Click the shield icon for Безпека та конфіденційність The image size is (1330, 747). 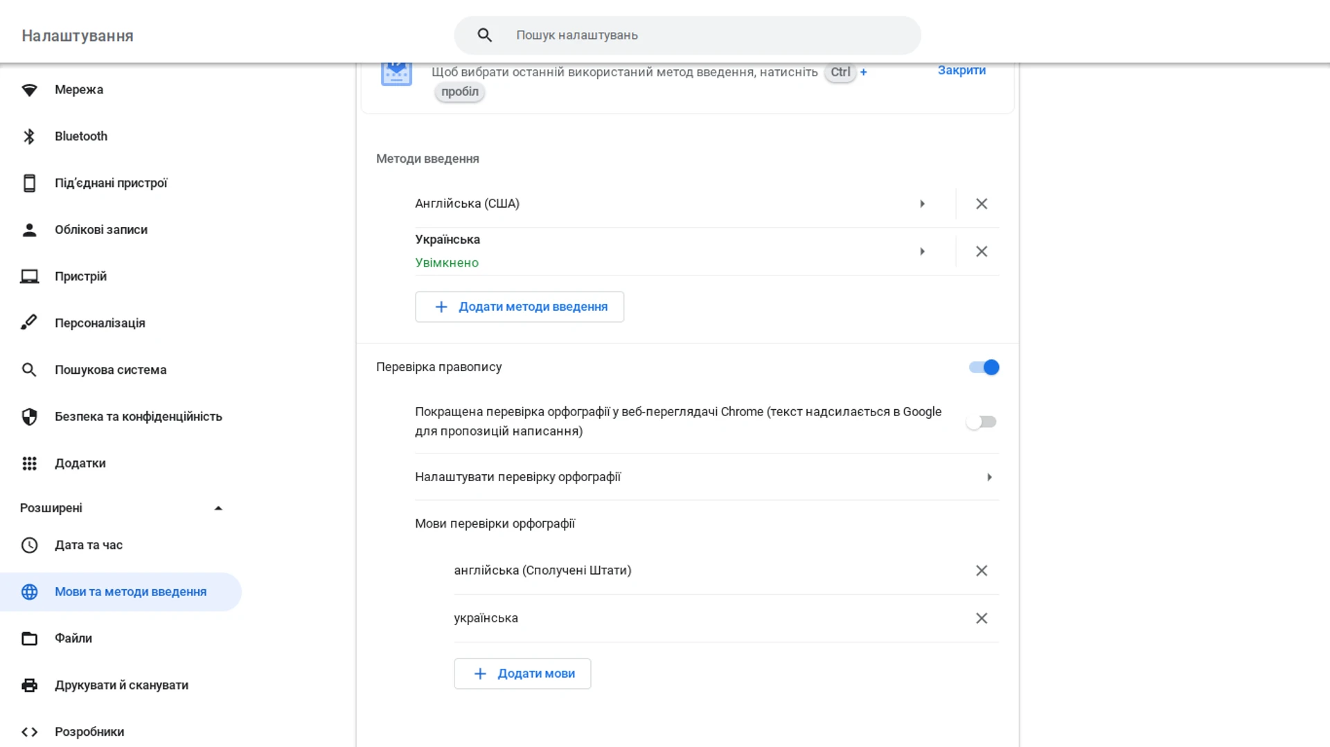coord(29,417)
